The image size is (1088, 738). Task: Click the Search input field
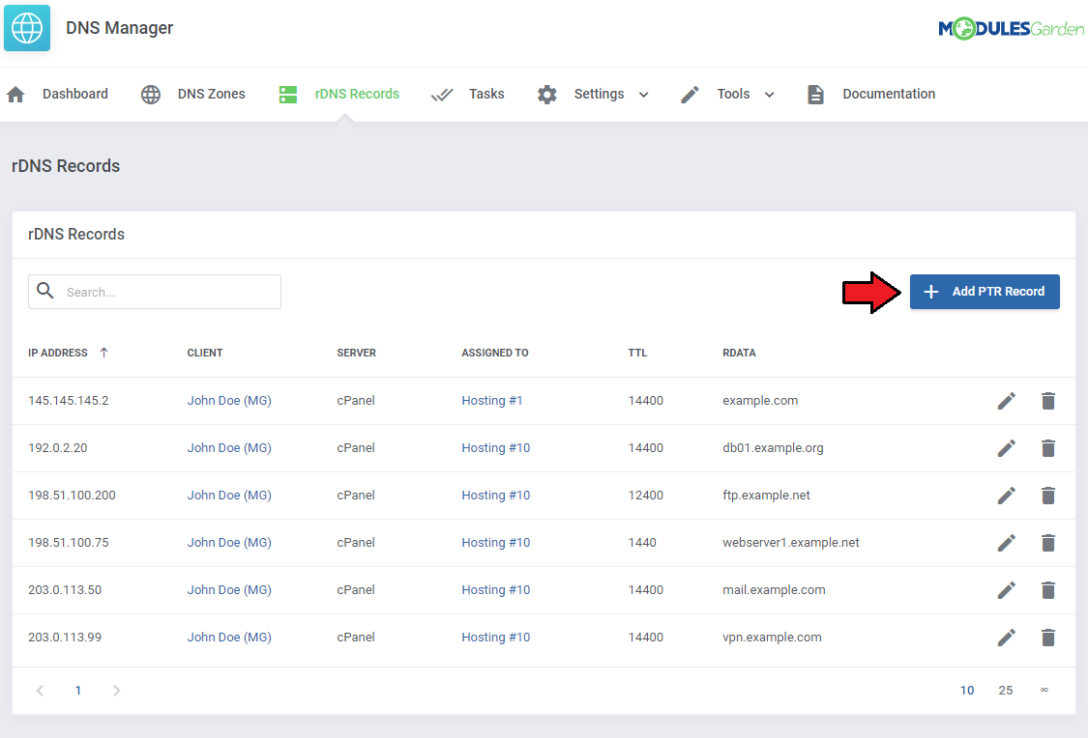tap(154, 292)
